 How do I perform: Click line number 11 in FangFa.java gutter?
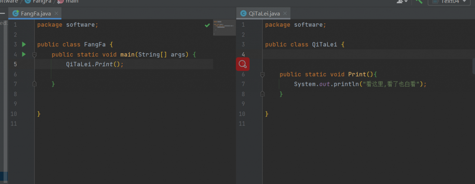click(14, 124)
